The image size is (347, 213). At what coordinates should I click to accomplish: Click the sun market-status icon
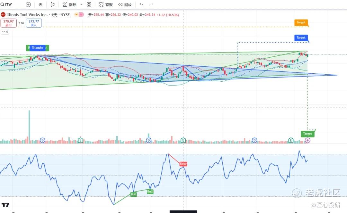pyautogui.click(x=76, y=14)
